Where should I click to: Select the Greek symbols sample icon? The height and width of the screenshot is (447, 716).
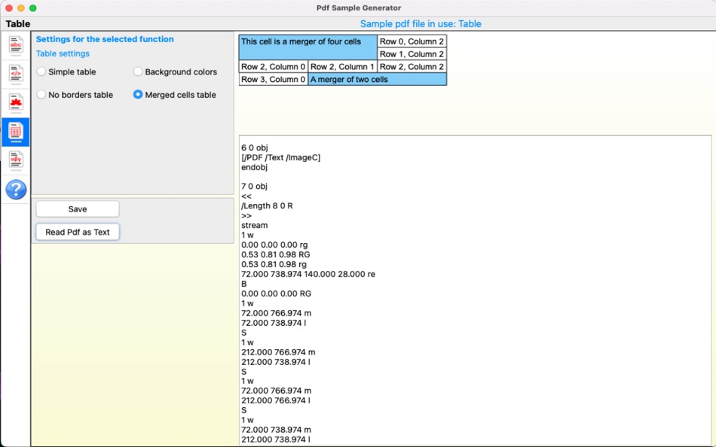[15, 160]
